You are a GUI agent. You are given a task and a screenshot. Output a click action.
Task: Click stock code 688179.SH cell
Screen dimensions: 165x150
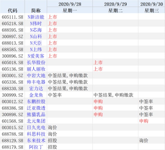click(x=12, y=147)
